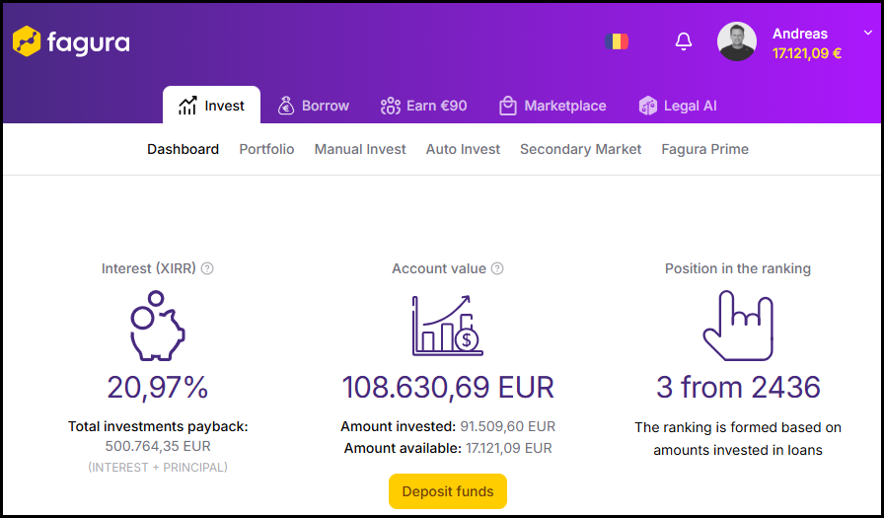The width and height of the screenshot is (884, 518).
Task: Click the 20,97% interest value
Action: 158,388
